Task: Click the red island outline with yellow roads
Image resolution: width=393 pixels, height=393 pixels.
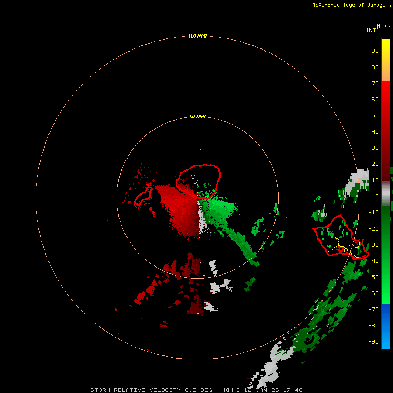Action: tap(341, 238)
